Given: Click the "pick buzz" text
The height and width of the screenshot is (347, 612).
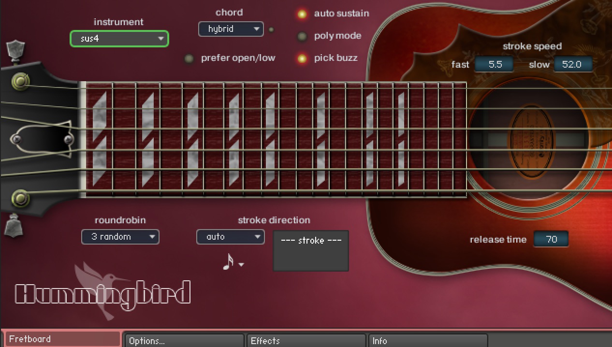Looking at the screenshot, I should tap(335, 58).
